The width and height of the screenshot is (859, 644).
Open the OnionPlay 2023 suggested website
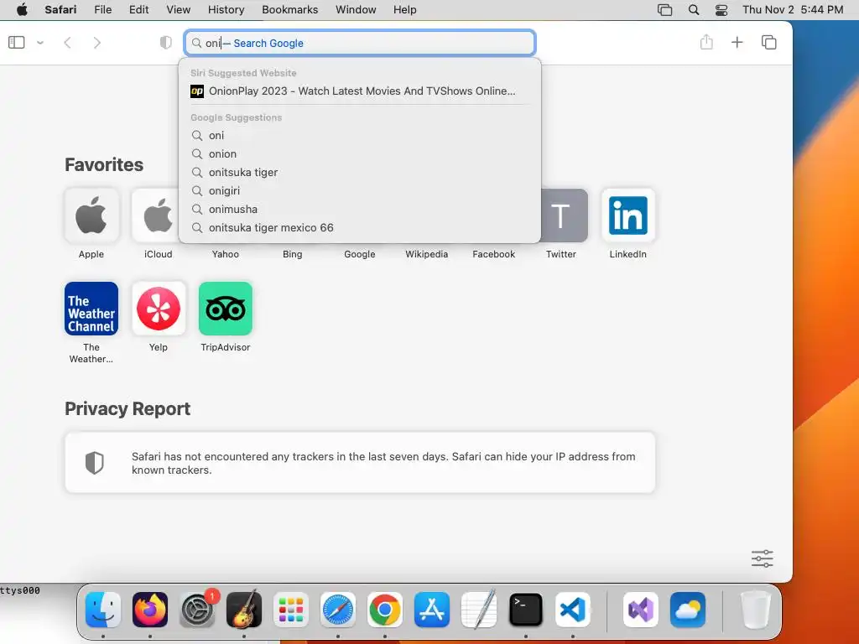360,91
